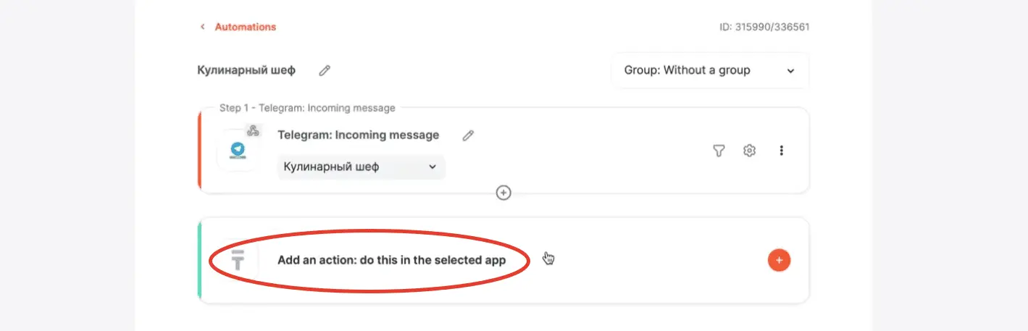Click the down arrow of the Group dropdown
Screen dimensions: 1028x331
pos(790,71)
